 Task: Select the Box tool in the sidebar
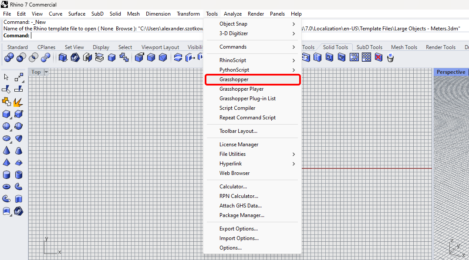point(6,114)
